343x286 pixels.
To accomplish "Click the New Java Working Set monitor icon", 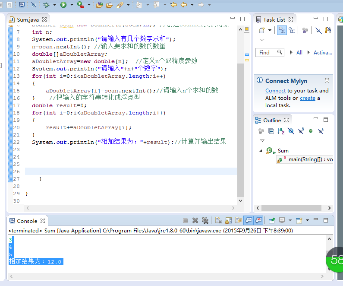I will tap(22, 5).
